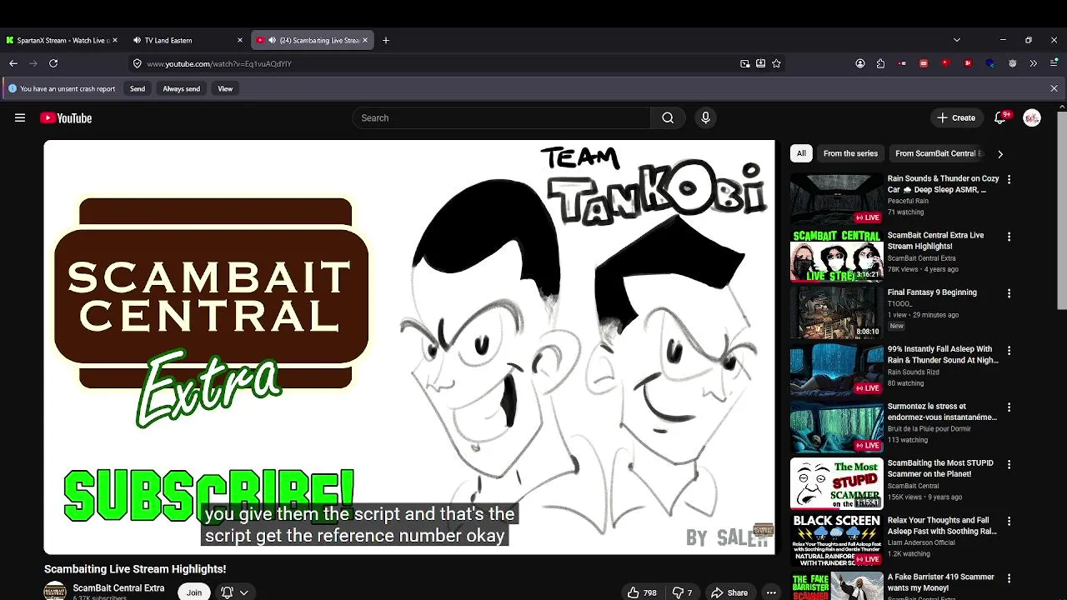This screenshot has height=600, width=1067.
Task: Open ScamBait Central Extra channel name link
Action: pos(118,587)
